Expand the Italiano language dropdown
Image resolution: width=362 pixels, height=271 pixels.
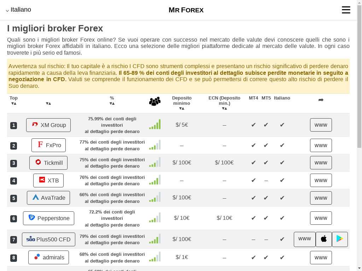tap(18, 10)
